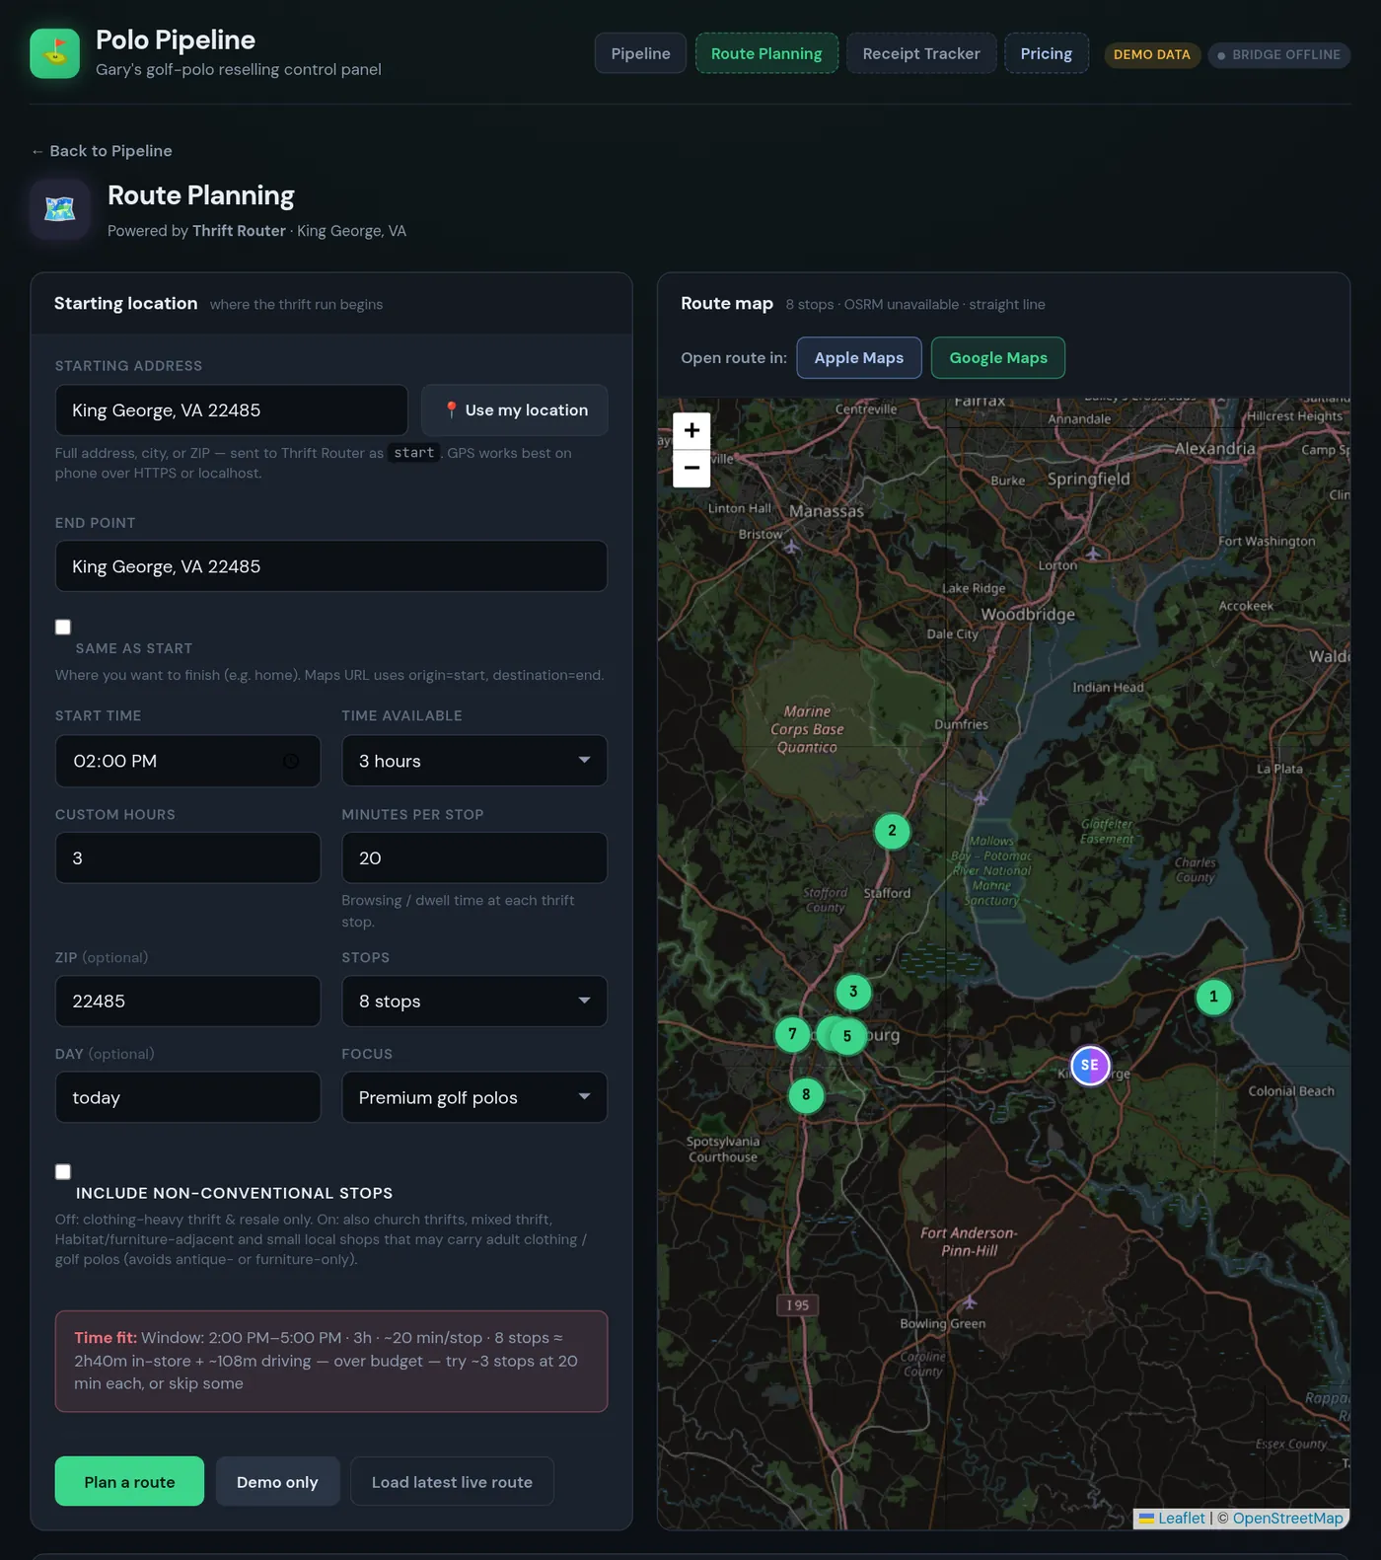The height and width of the screenshot is (1560, 1381).
Task: Switch to the Route Planning tab
Action: pos(766,53)
